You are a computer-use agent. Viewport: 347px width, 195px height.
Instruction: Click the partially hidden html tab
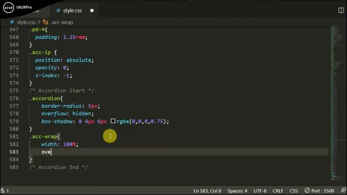click(x=37, y=11)
